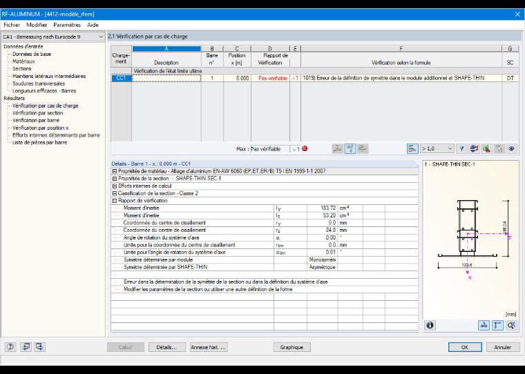This screenshot has width=525, height=374.
Task: Select Vérification par cas de charge
Action: [x=45, y=106]
